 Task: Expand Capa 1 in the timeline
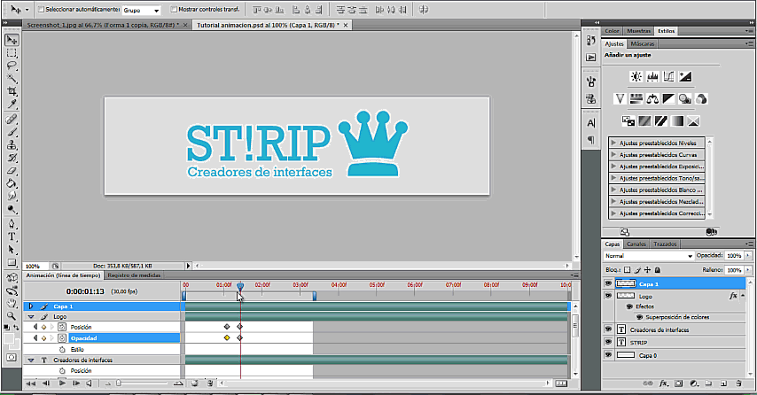point(31,306)
